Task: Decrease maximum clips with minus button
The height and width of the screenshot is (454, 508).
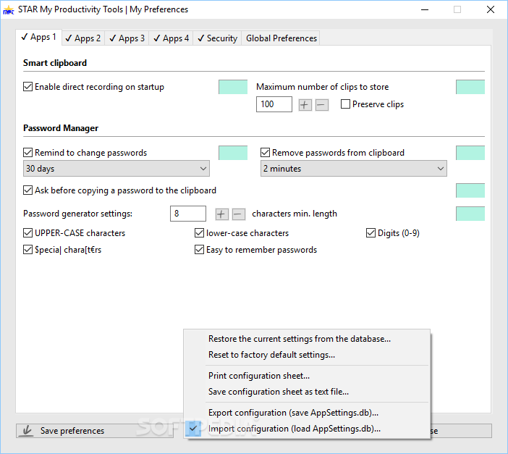Action: 322,105
